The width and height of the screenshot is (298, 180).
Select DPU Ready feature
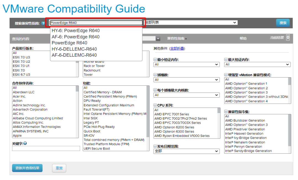pyautogui.click(x=92, y=101)
